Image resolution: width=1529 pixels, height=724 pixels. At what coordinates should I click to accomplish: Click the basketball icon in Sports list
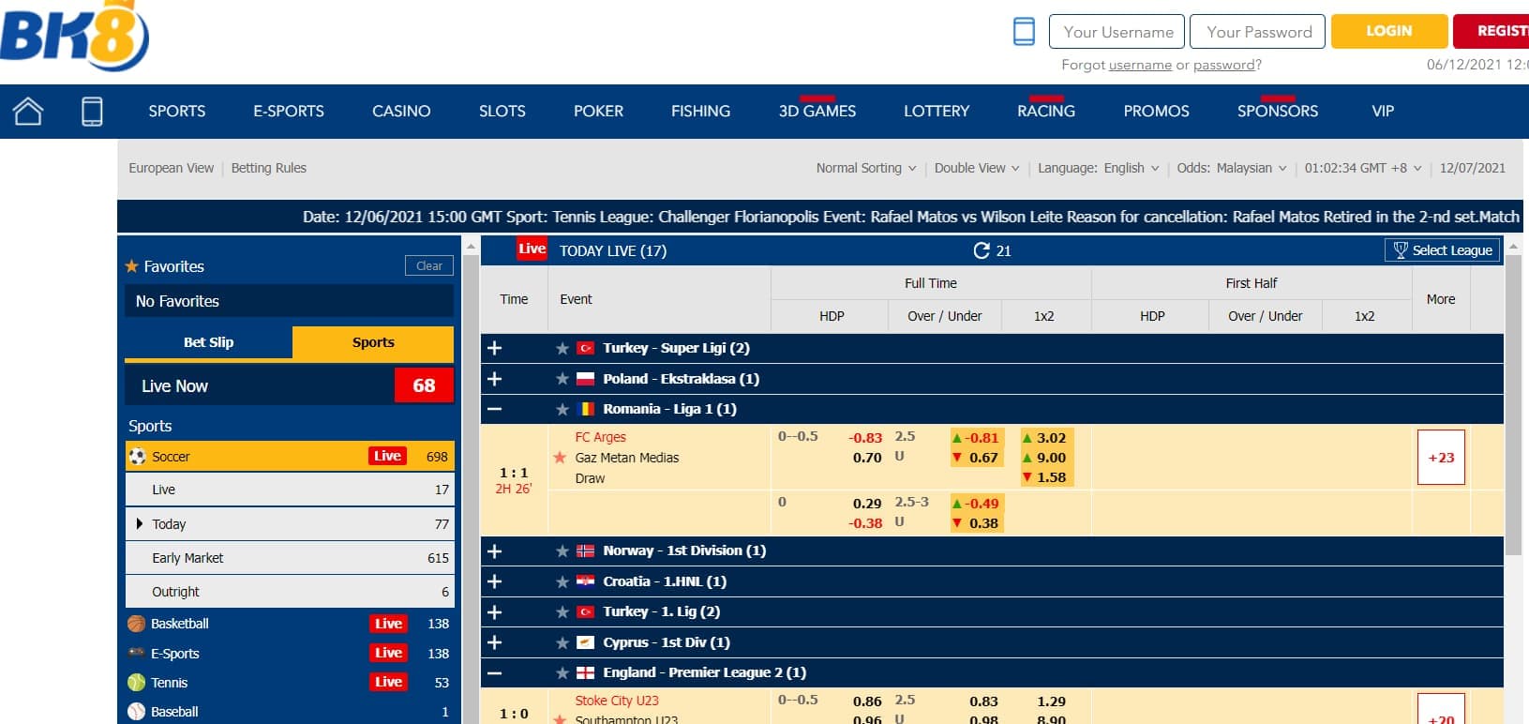137,624
